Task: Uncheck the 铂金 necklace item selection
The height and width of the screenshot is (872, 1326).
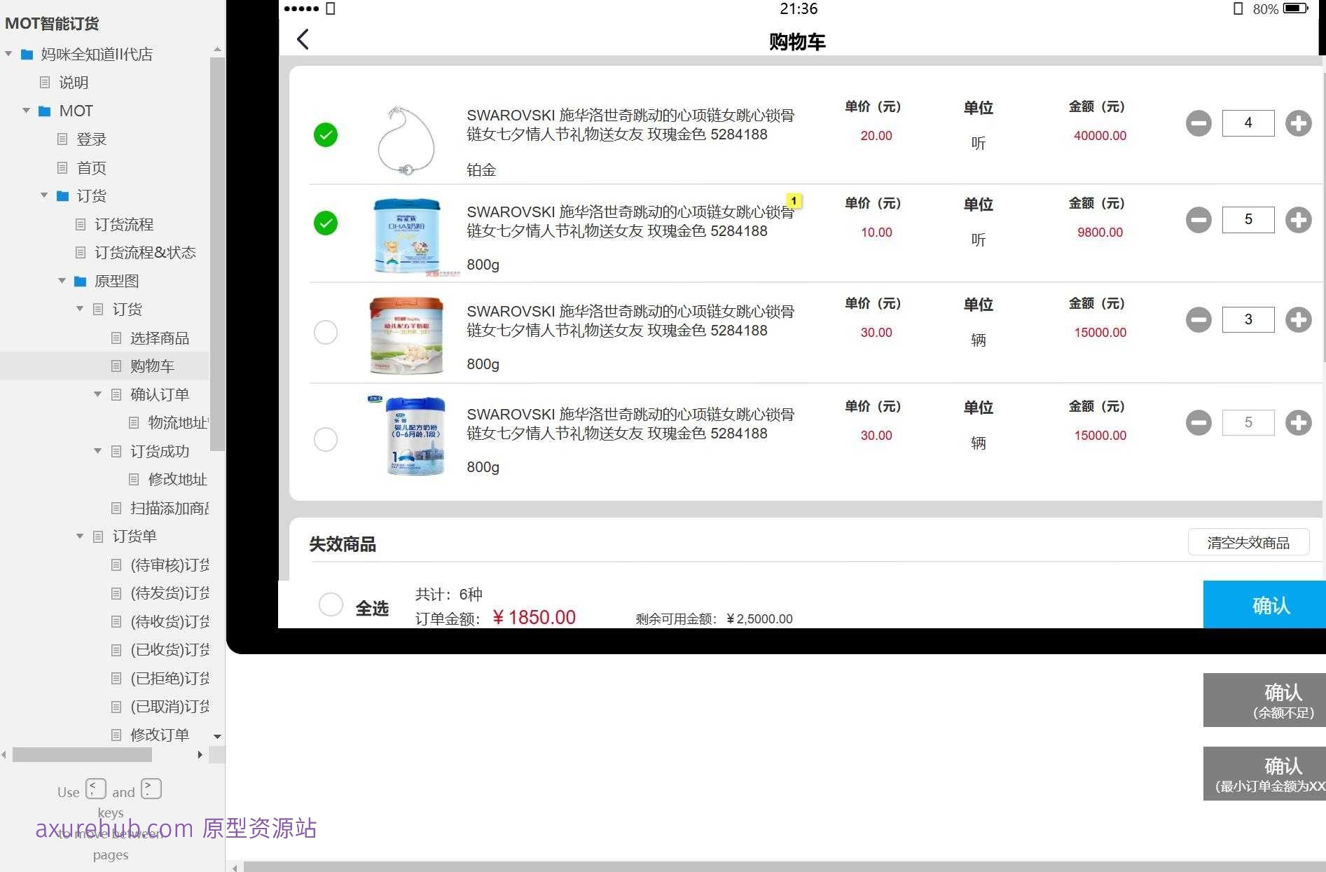Action: 326,134
